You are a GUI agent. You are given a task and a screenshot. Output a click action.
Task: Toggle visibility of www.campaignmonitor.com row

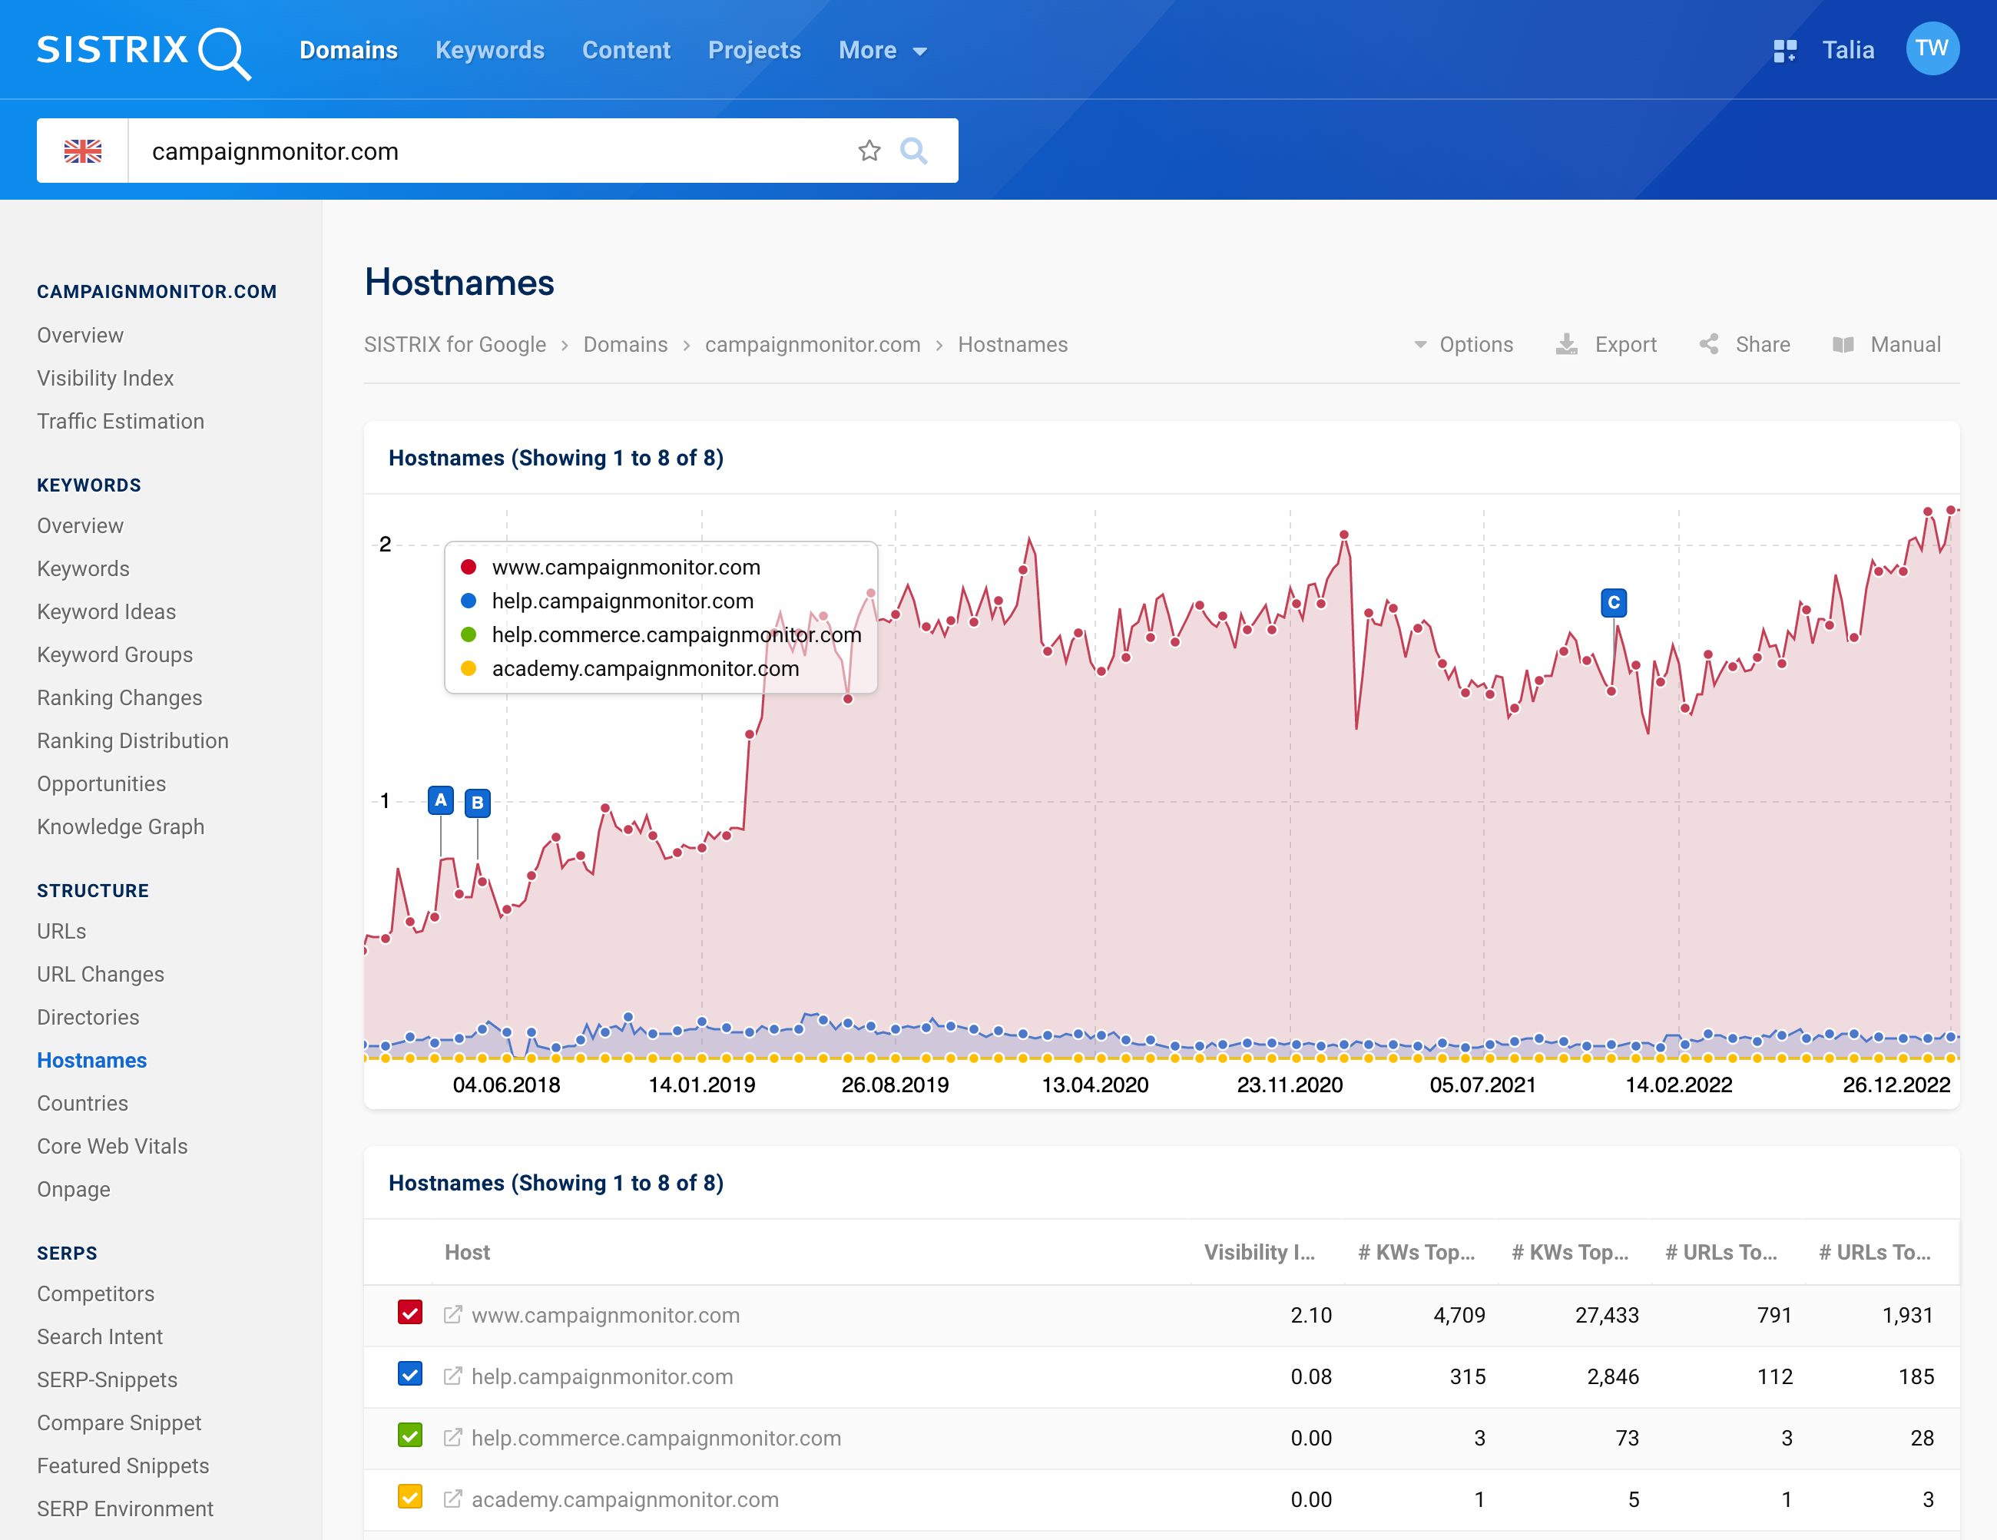(x=411, y=1315)
